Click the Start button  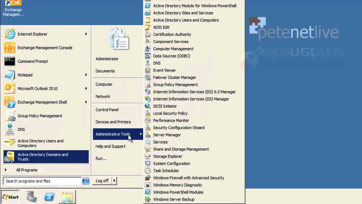click(x=10, y=197)
